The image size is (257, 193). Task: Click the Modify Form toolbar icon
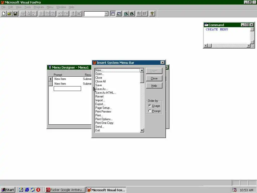[79, 14]
